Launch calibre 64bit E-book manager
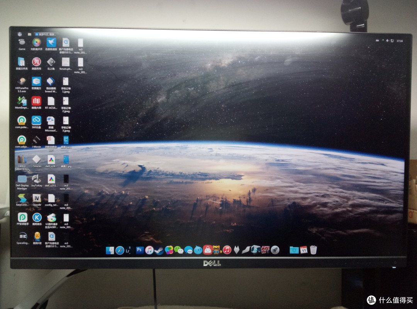417x309 pixels. click(22, 163)
